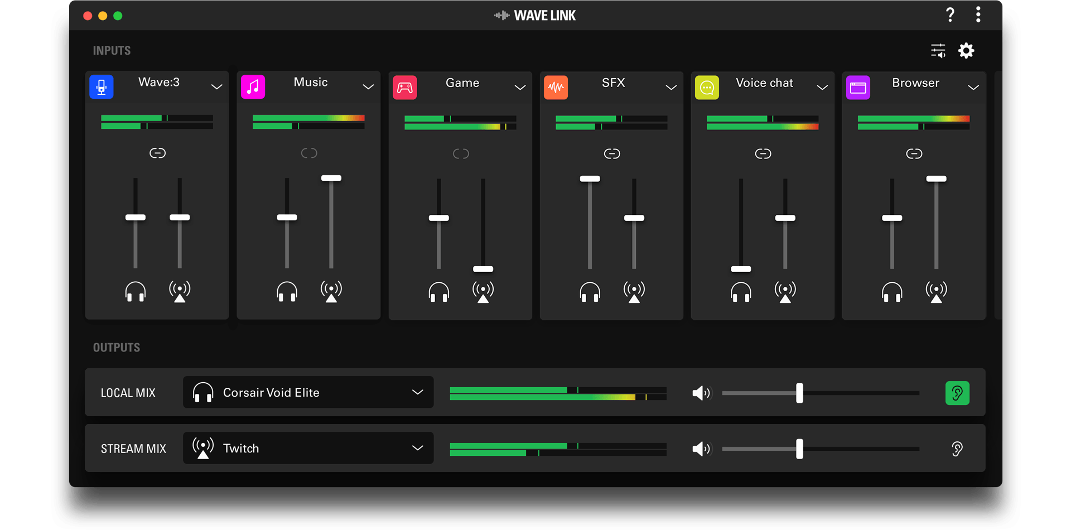The height and width of the screenshot is (530, 1071).
Task: Enable listening to the Stream Mix
Action: pyautogui.click(x=957, y=449)
